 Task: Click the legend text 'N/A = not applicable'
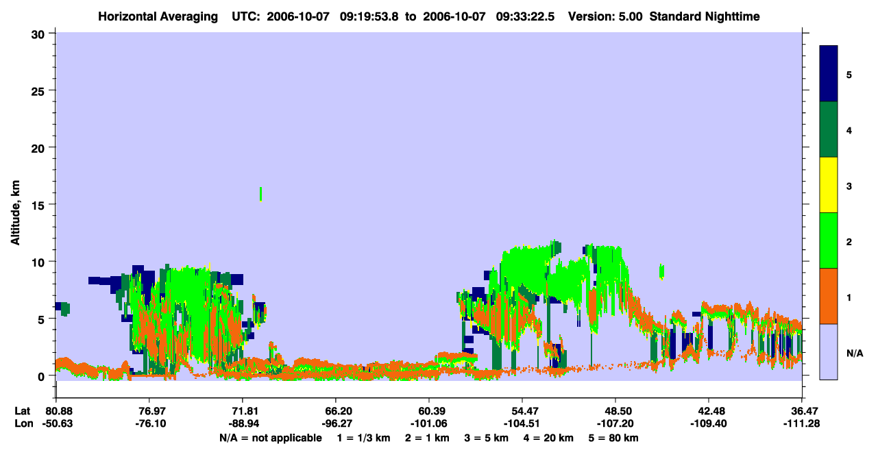(x=271, y=437)
